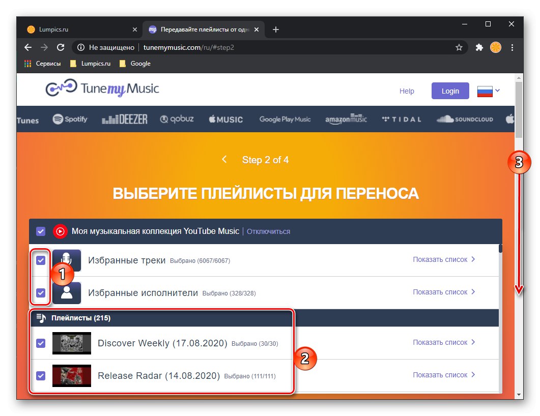This screenshot has height=416, width=540.
Task: Close the Lumpics.ru tab
Action: click(135, 29)
